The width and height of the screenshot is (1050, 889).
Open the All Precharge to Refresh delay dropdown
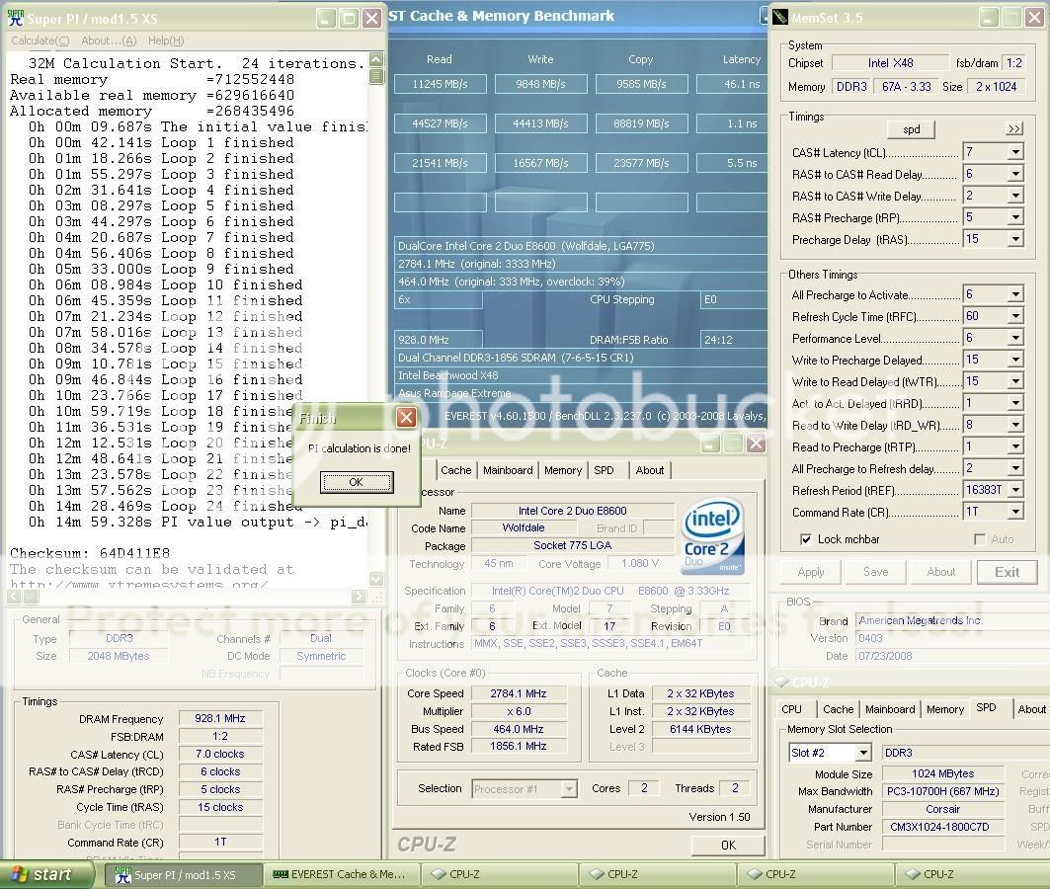(x=1015, y=468)
